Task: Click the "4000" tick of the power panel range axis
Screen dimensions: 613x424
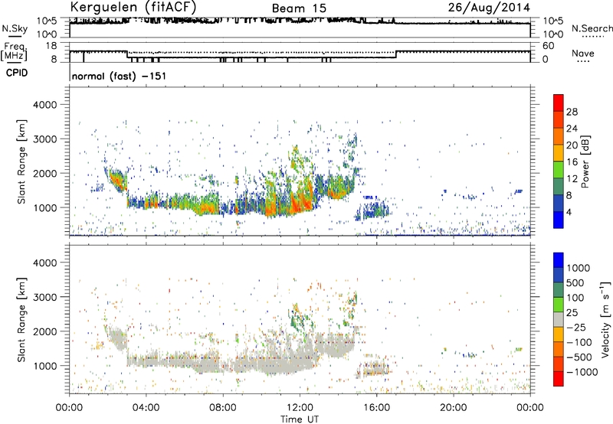Action: [45, 105]
